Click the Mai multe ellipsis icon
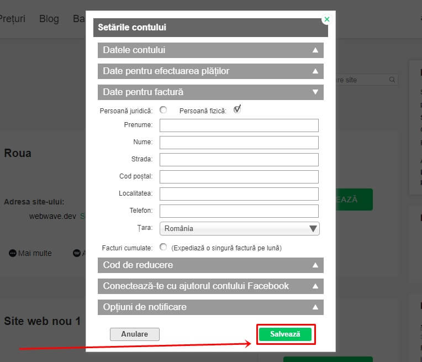The image size is (422, 362). click(13, 253)
